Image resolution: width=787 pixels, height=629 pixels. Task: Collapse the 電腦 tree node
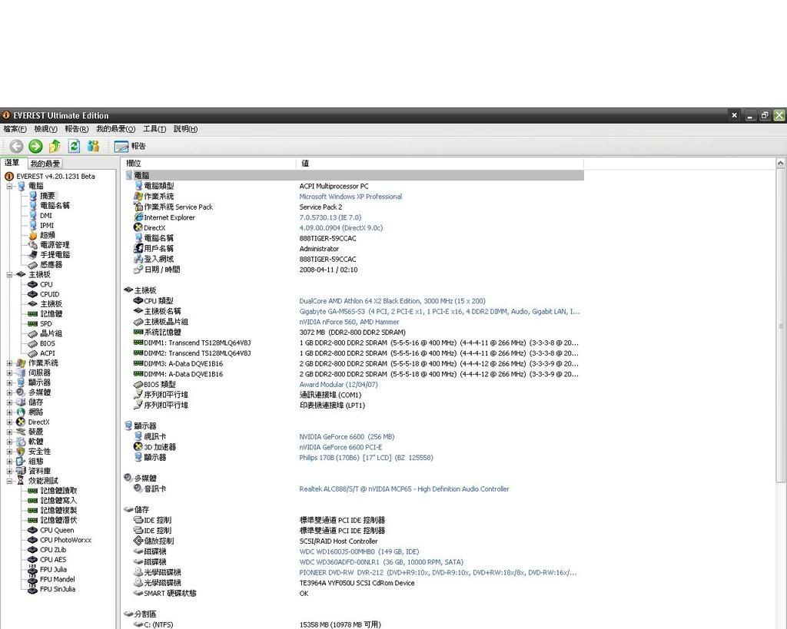point(9,186)
